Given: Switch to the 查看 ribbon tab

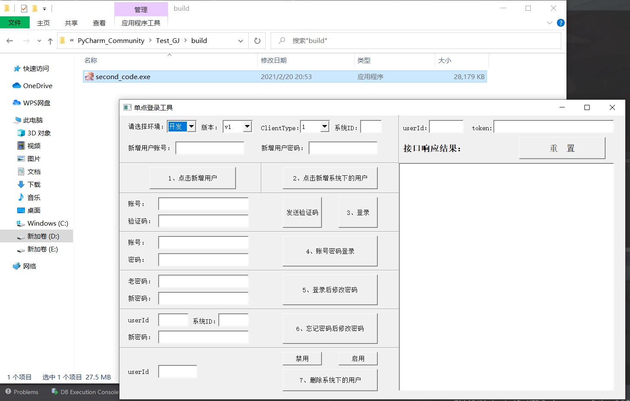Looking at the screenshot, I should [x=99, y=23].
